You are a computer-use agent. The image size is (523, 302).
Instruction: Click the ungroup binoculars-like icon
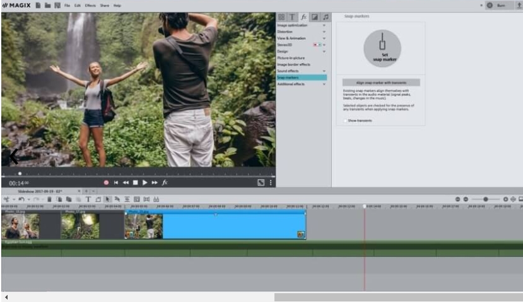156,199
